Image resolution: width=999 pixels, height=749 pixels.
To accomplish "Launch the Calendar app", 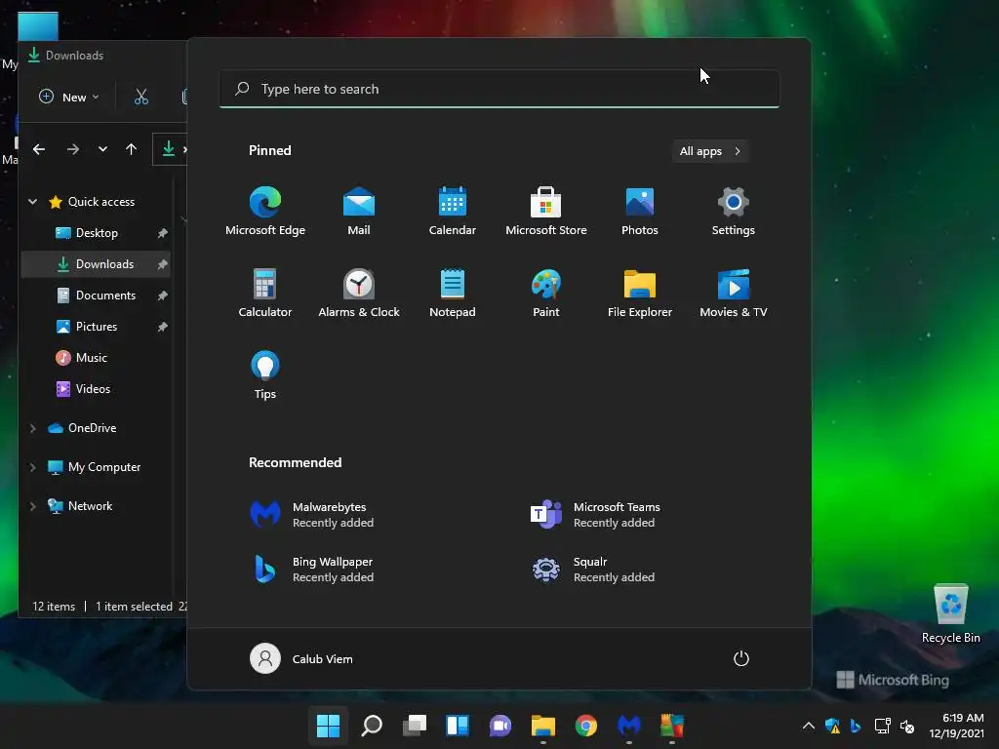I will [453, 212].
